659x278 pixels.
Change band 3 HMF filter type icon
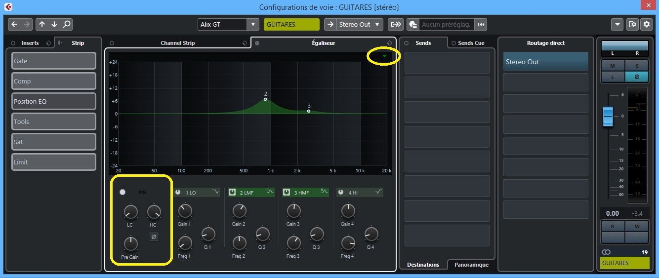tap(325, 192)
